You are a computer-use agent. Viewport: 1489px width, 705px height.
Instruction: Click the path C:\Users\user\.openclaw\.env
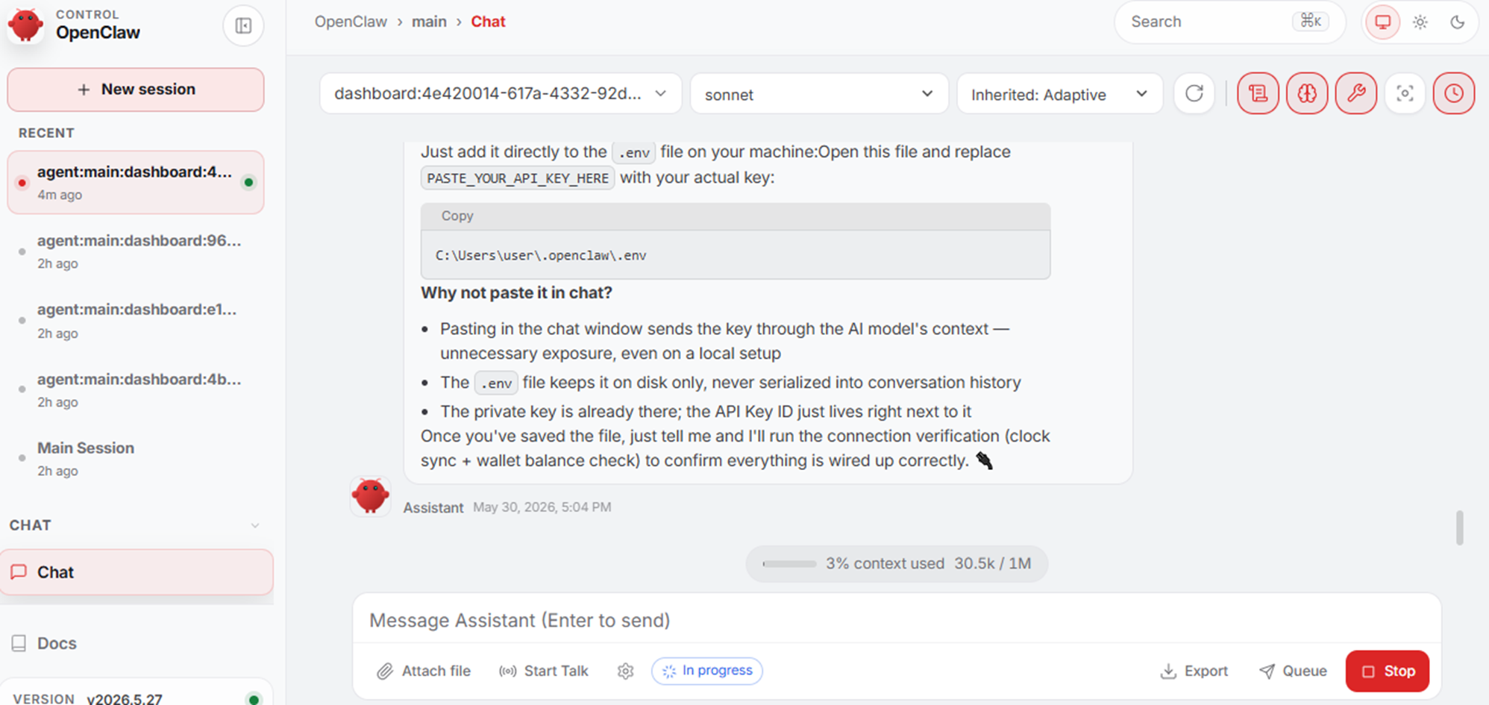tap(541, 255)
